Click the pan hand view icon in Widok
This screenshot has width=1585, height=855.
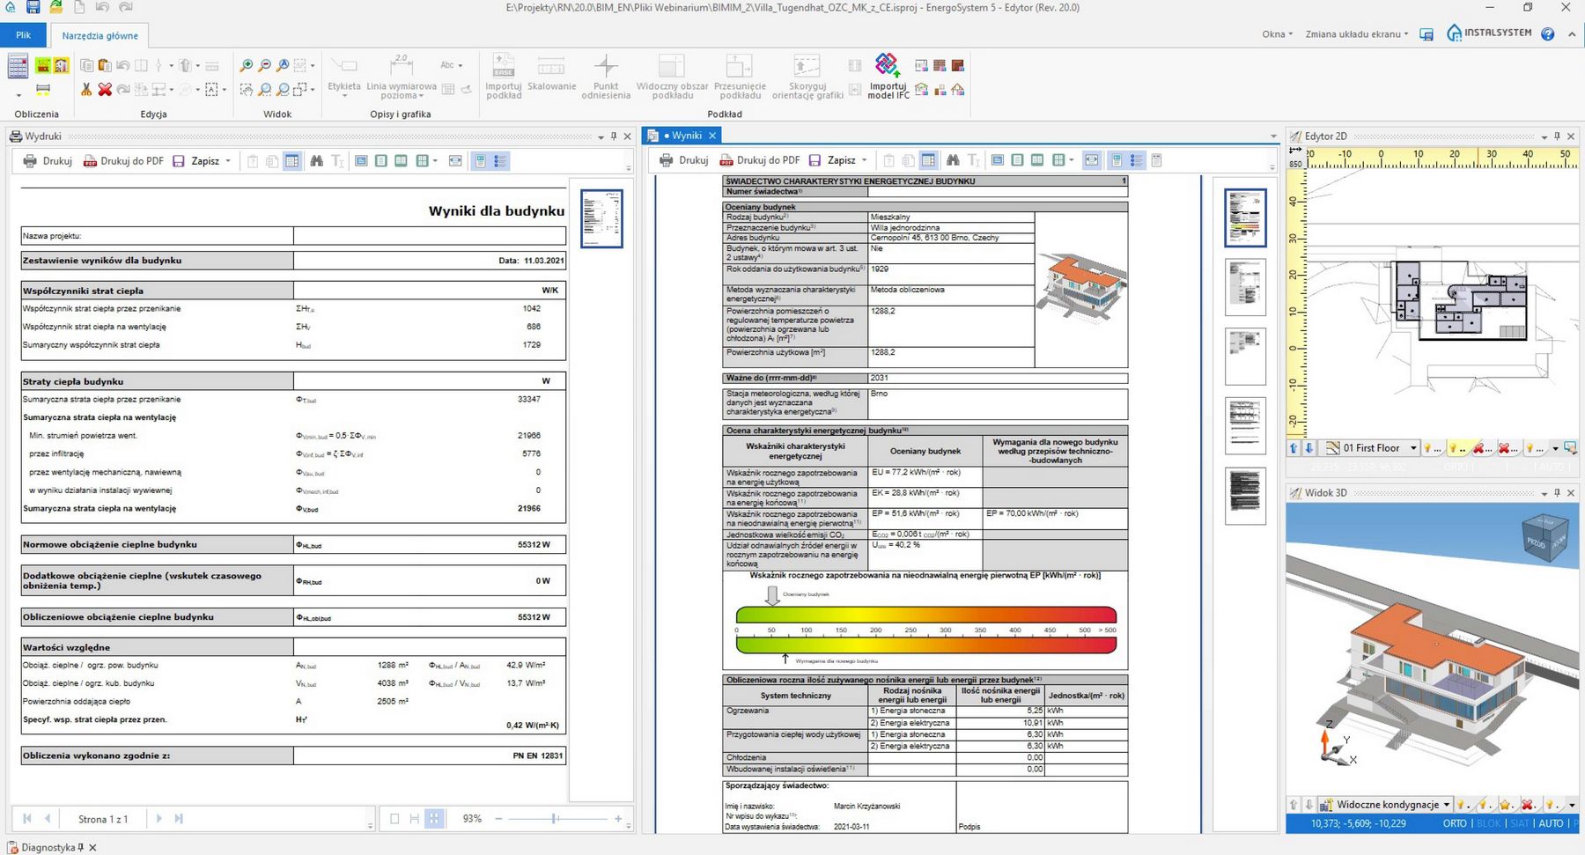pyautogui.click(x=246, y=90)
